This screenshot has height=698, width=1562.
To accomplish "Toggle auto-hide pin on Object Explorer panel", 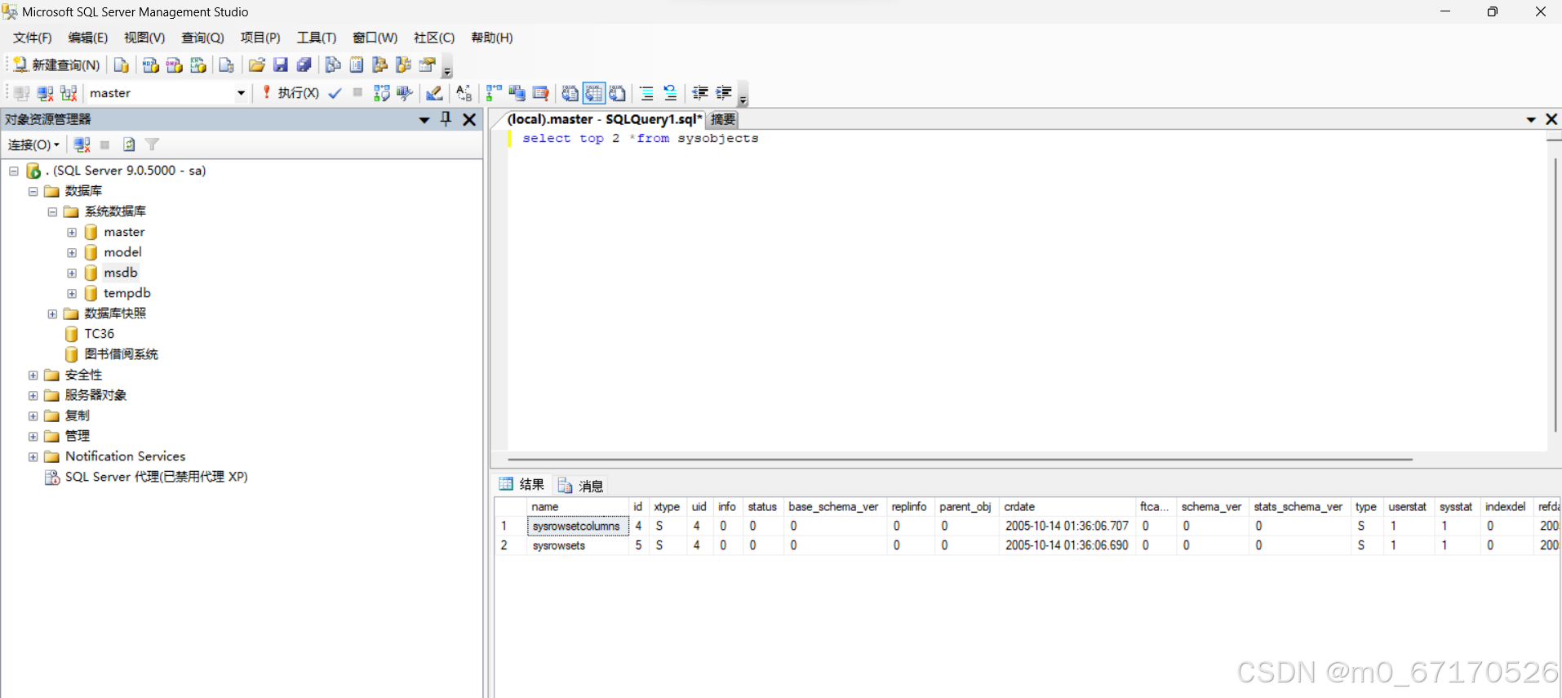I will point(446,119).
